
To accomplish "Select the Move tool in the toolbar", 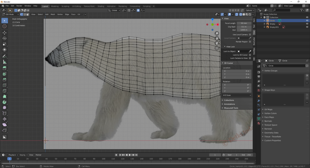I will [5, 32].
